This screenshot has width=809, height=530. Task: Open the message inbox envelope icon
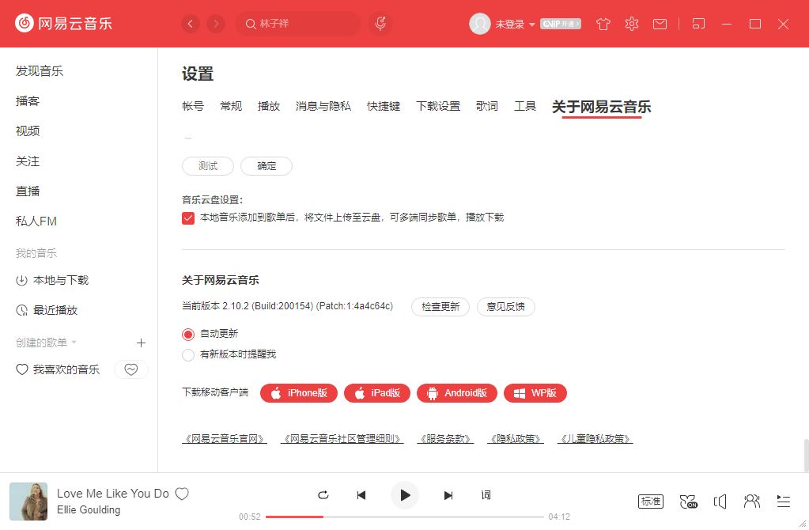[x=660, y=24]
